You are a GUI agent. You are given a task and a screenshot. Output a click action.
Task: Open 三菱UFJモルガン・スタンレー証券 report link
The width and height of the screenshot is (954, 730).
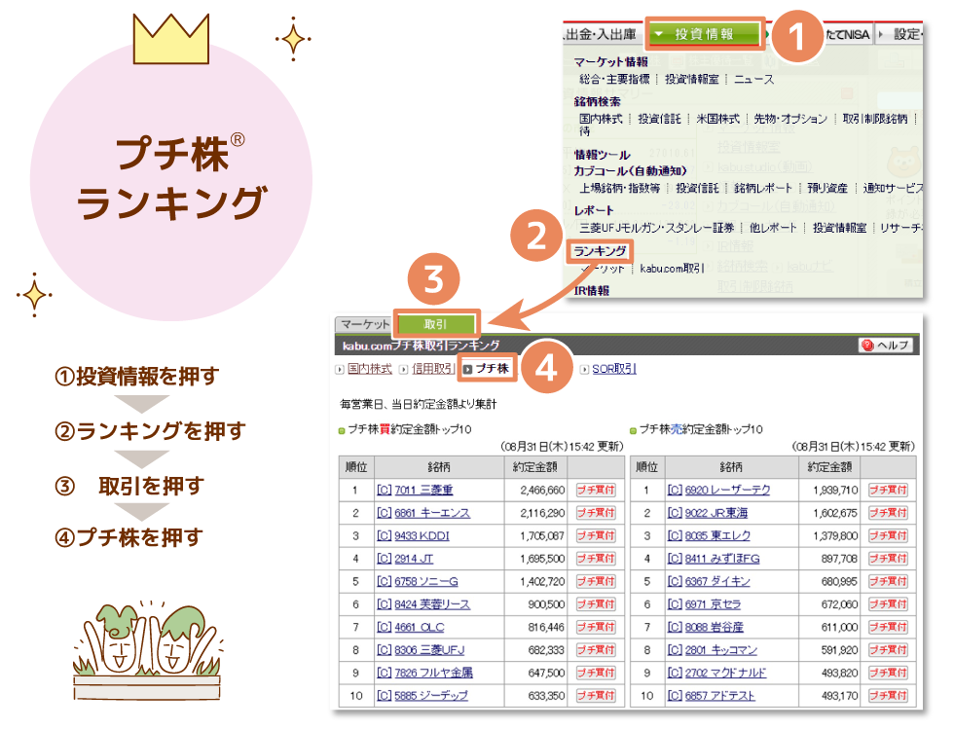(x=656, y=228)
